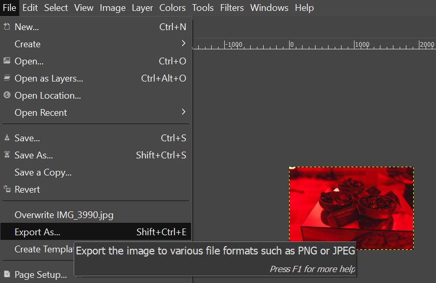Open the Filters menu
The image size is (436, 283).
coord(232,8)
